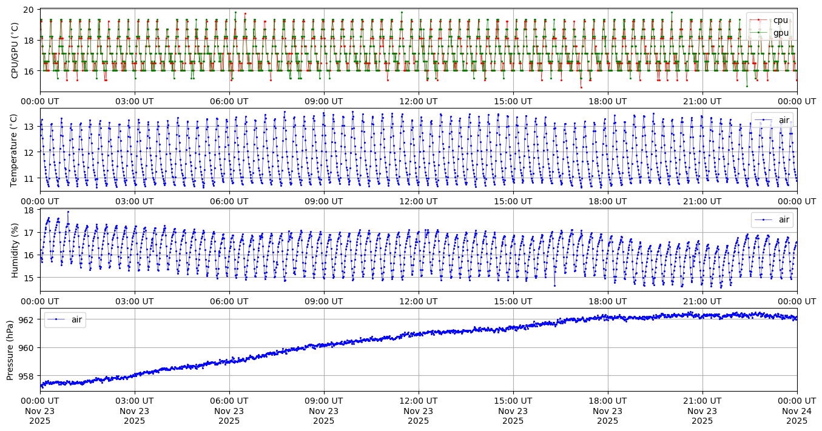822x431 pixels.
Task: Click the air legend marker in Pressure plot
Action: coord(56,319)
